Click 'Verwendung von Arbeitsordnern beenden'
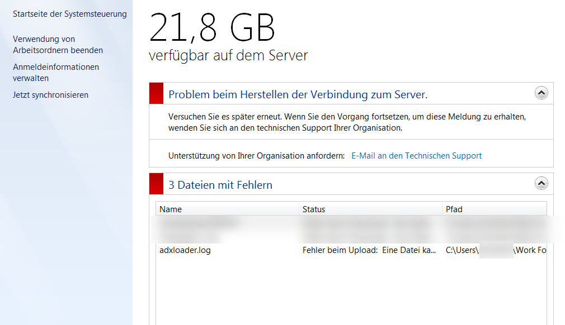Screen dimensions: 565x325 pos(58,45)
